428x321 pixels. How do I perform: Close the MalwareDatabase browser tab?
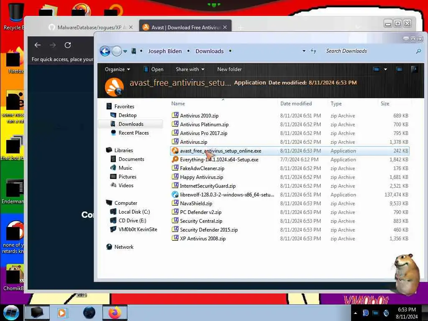click(131, 27)
